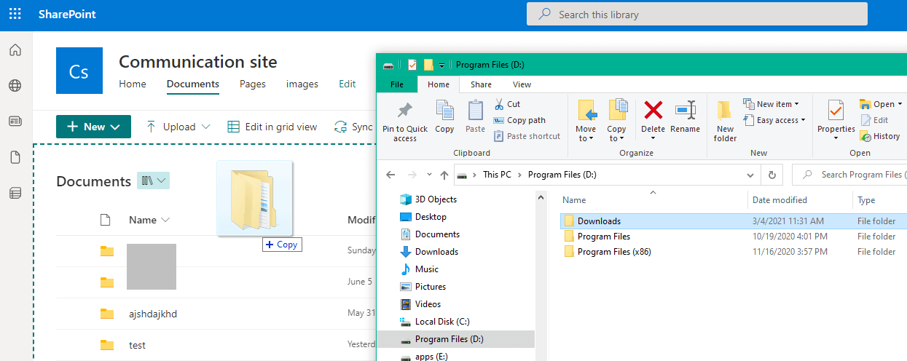
Task: Open the test folder in Documents
Action: 137,345
